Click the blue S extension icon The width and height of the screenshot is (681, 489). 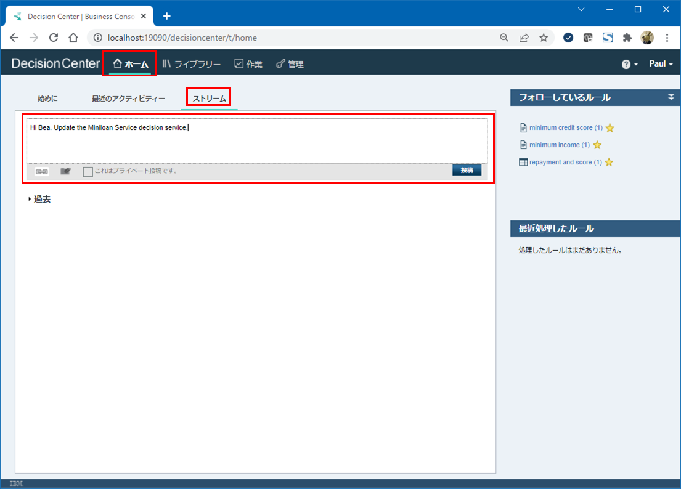(608, 38)
